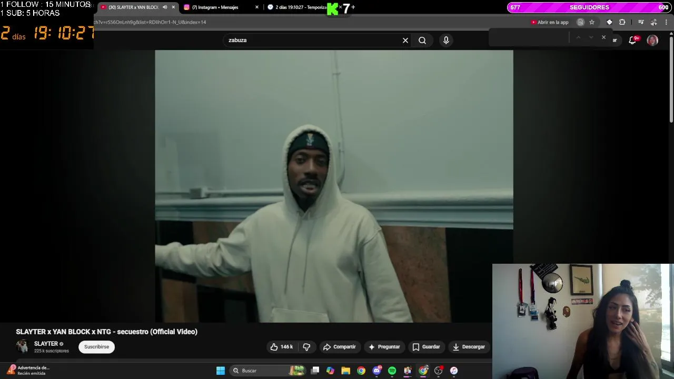Screen dimensions: 674x379
Task: Open a new browser tab
Action: [353, 7]
